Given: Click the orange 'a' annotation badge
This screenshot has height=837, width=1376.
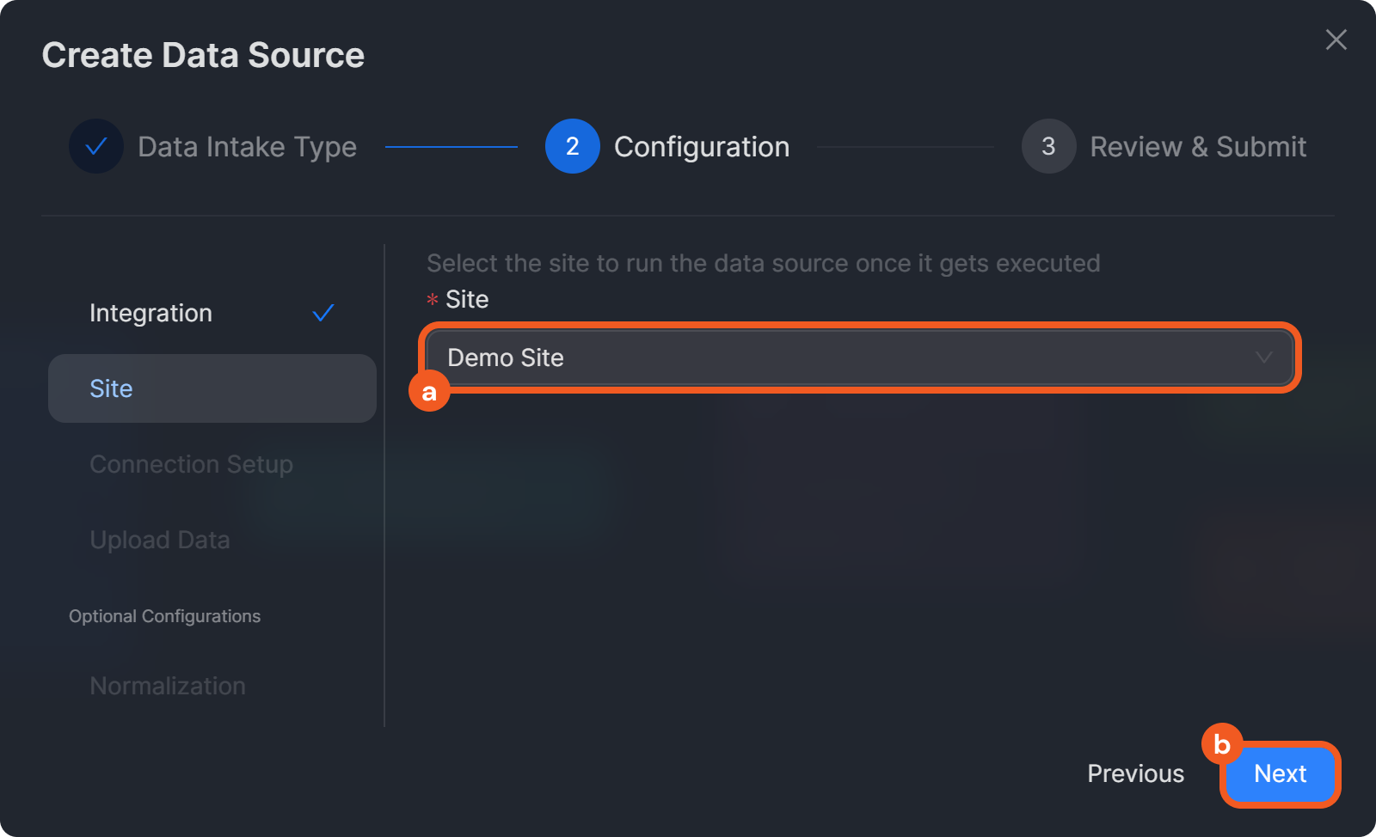Looking at the screenshot, I should click(429, 392).
